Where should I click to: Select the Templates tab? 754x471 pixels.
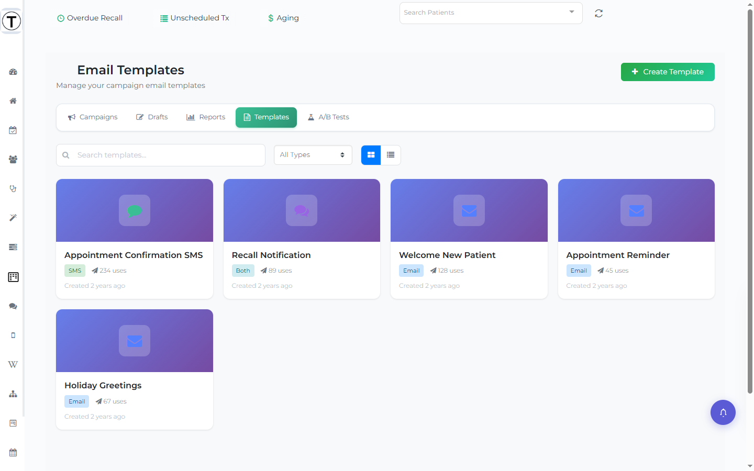tap(266, 117)
